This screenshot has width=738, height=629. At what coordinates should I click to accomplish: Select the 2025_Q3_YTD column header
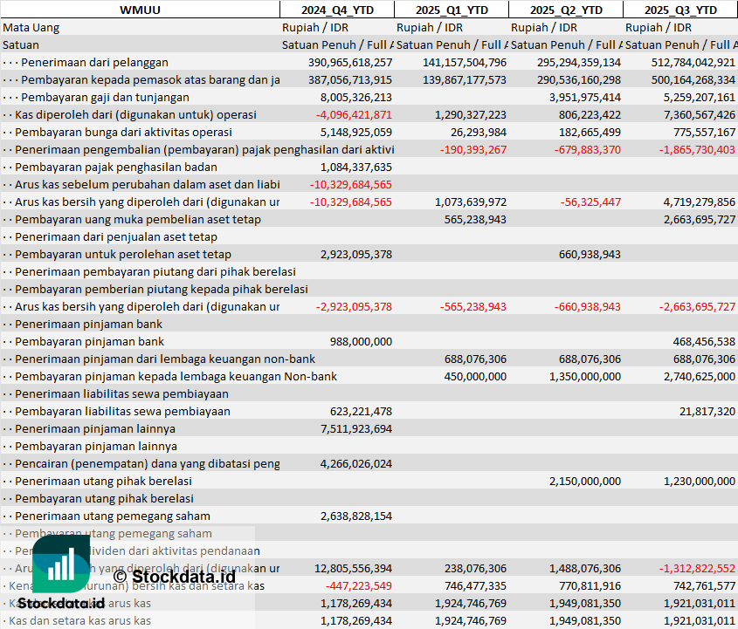680,10
